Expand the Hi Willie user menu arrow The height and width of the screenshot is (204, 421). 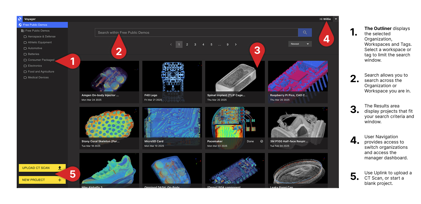tap(336, 19)
